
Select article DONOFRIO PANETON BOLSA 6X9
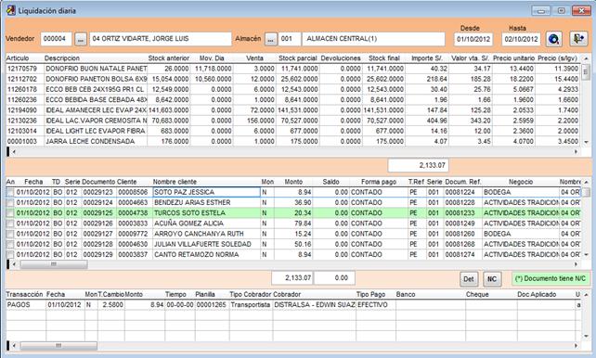[292, 79]
